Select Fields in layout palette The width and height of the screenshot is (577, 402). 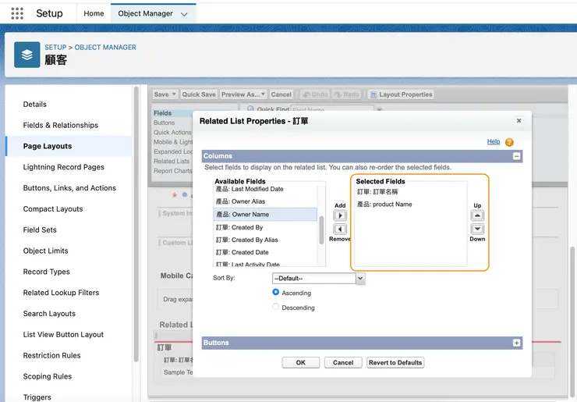[x=163, y=113]
